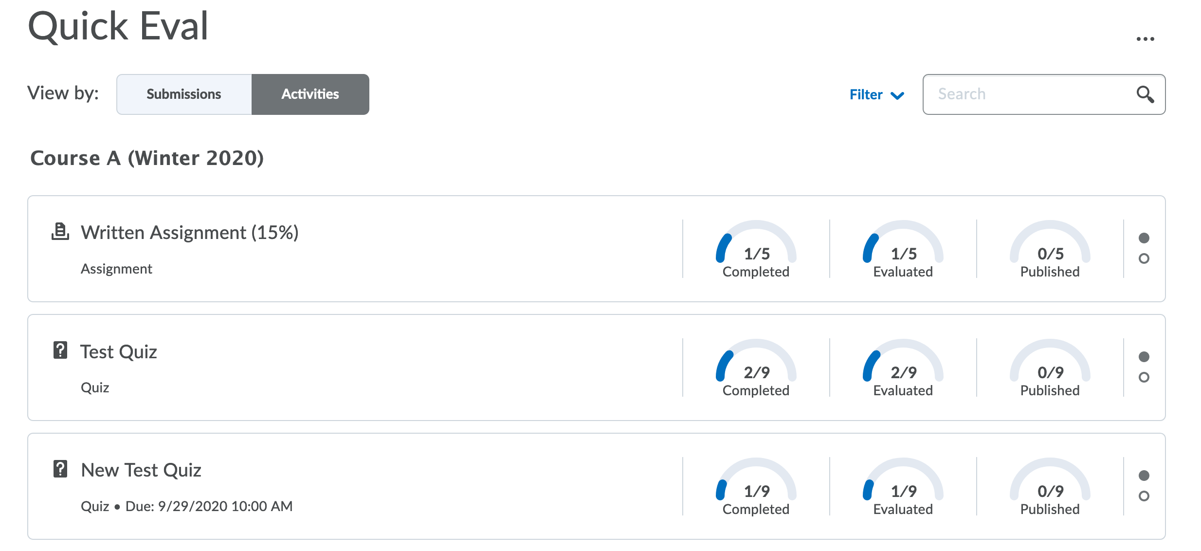The height and width of the screenshot is (551, 1201).
Task: Click Test Quiz 2/9 Completed progress gauge
Action: [756, 368]
